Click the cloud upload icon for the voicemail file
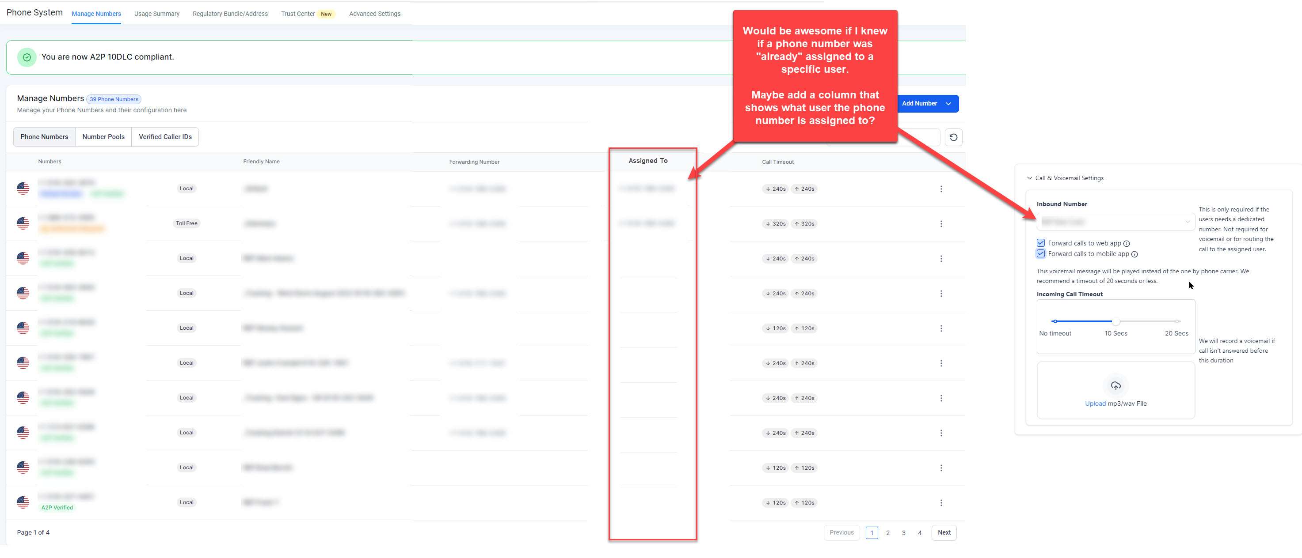 [1115, 386]
